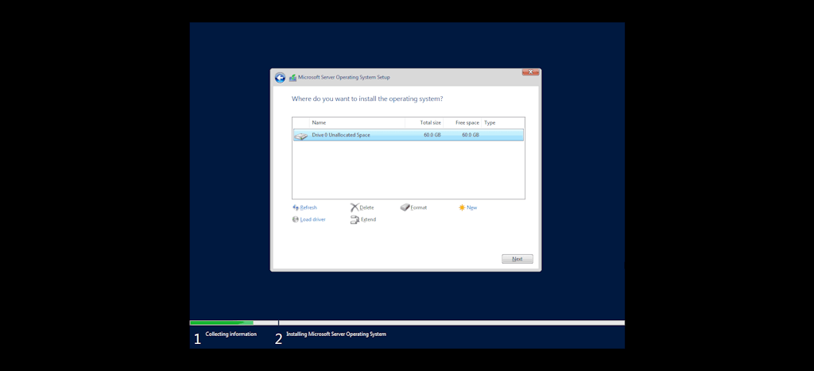The height and width of the screenshot is (371, 814).
Task: Go back using the blue back arrow
Action: point(280,78)
